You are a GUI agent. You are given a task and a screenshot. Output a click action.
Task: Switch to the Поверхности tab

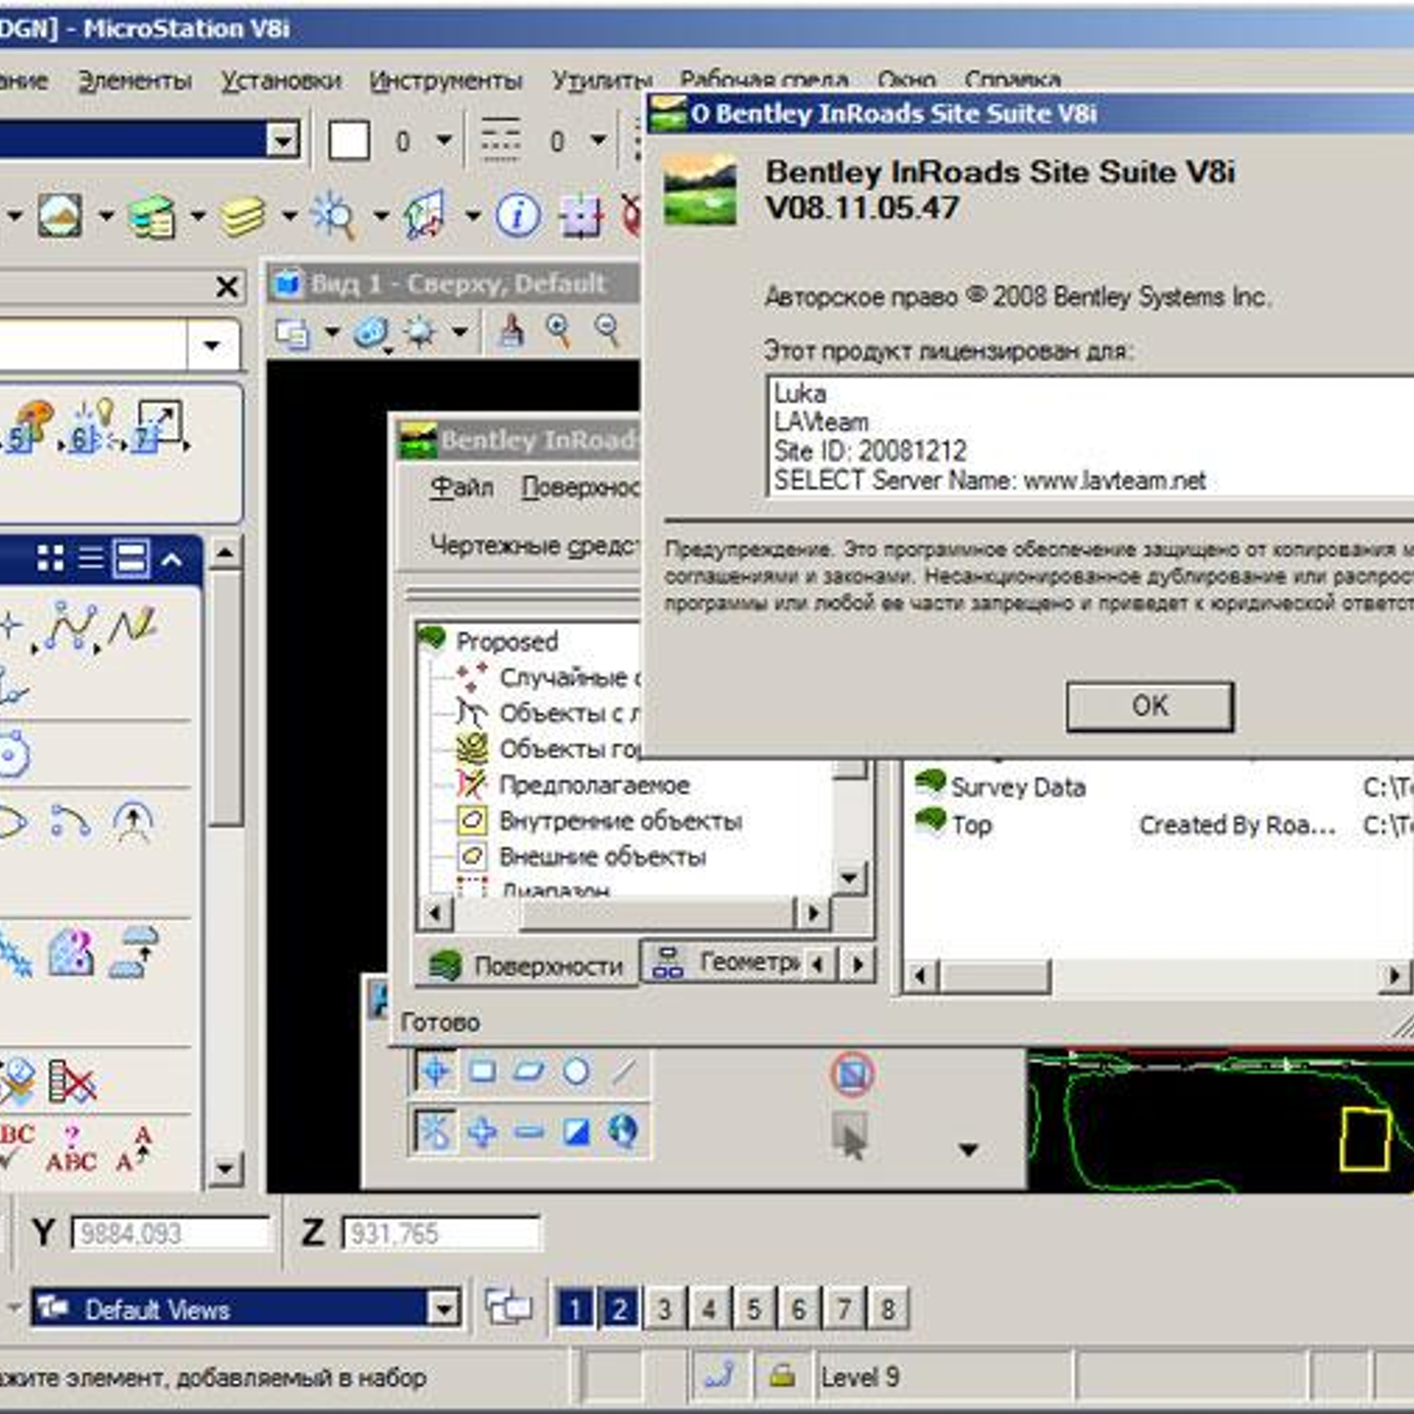(x=527, y=965)
